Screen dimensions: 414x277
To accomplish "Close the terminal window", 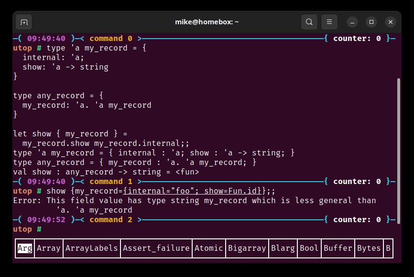I will (391, 22).
